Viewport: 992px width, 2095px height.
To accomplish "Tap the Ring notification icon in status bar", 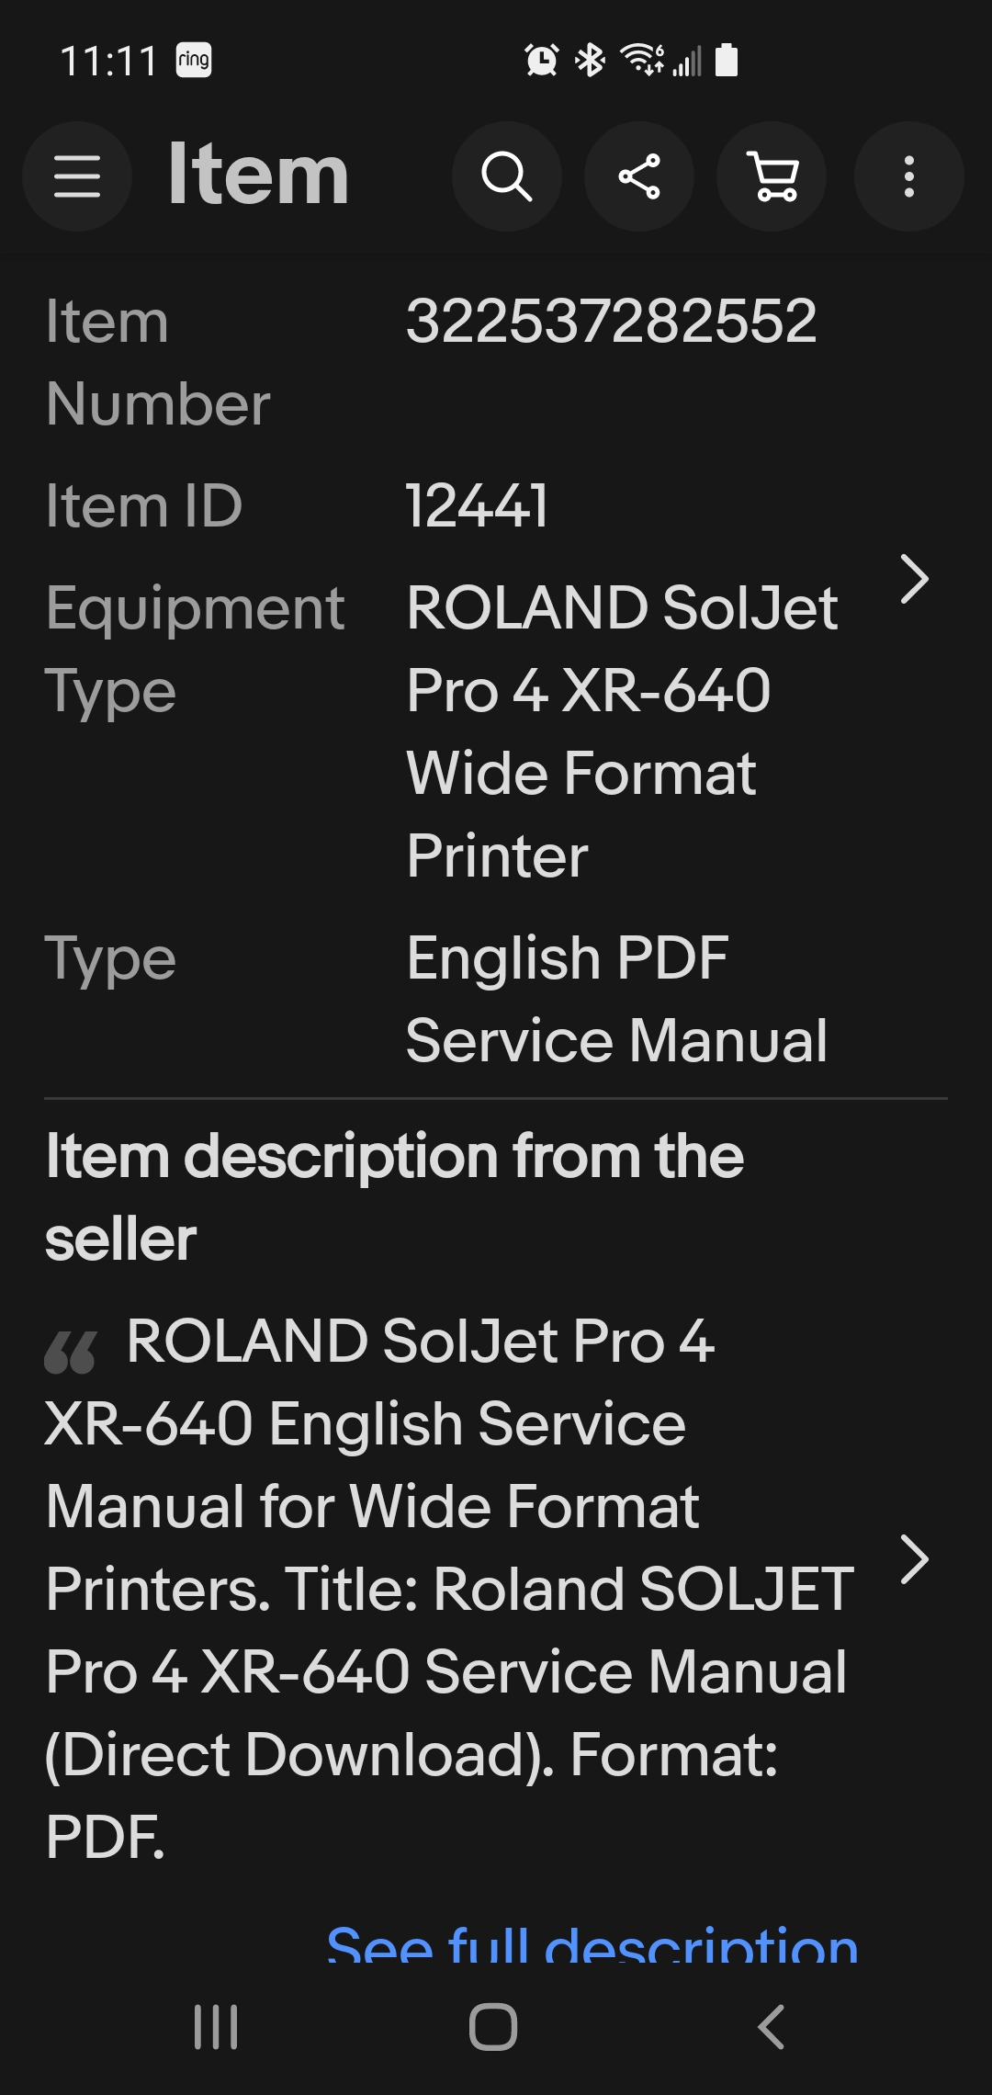I will click(x=194, y=61).
